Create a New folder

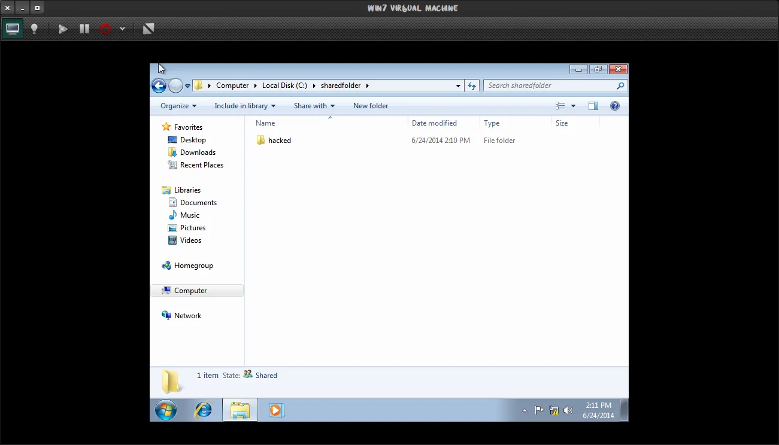[371, 106]
